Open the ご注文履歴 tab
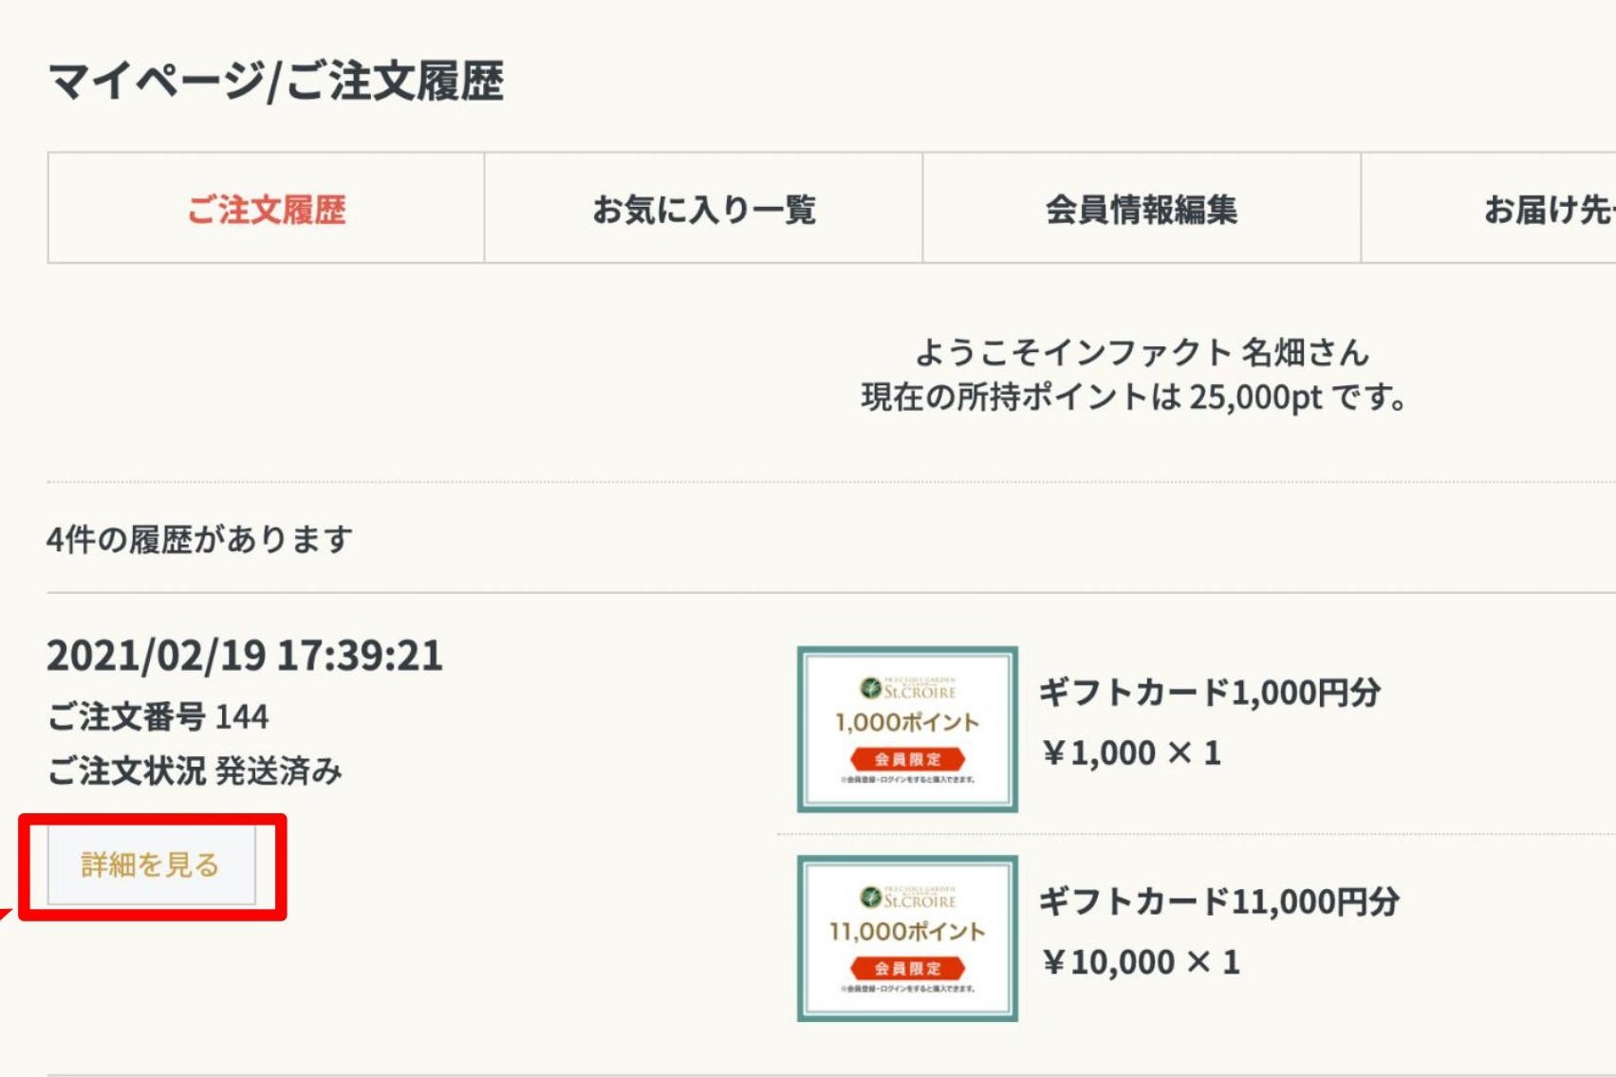 (x=266, y=209)
